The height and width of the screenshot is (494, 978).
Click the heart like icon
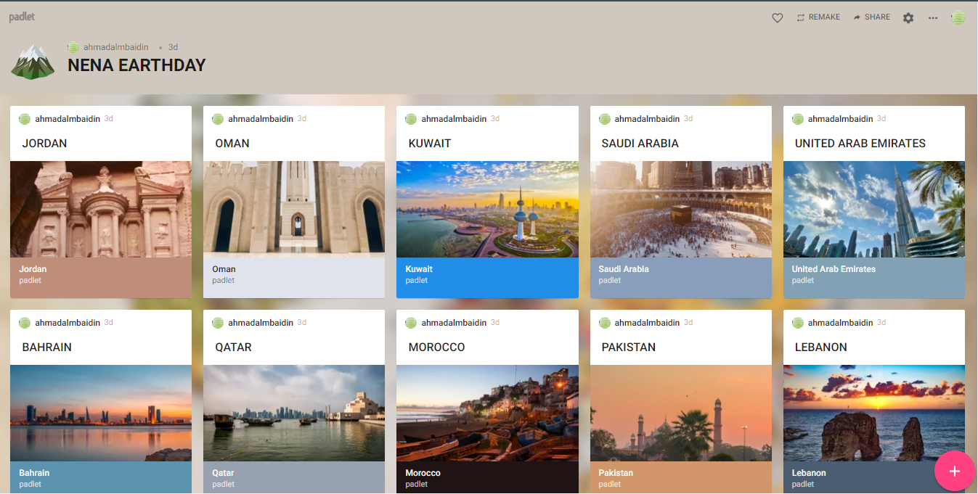[x=777, y=18]
